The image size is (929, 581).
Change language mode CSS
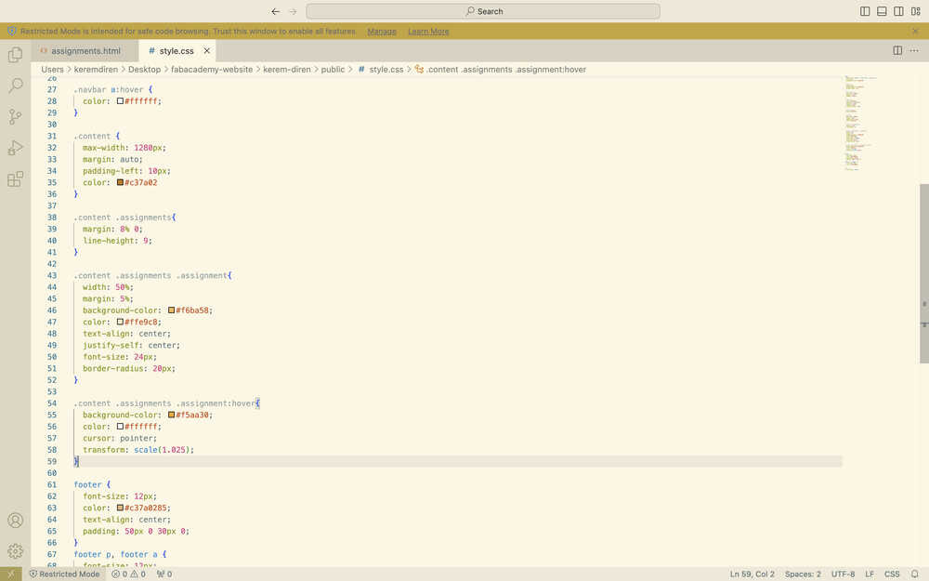pos(892,574)
